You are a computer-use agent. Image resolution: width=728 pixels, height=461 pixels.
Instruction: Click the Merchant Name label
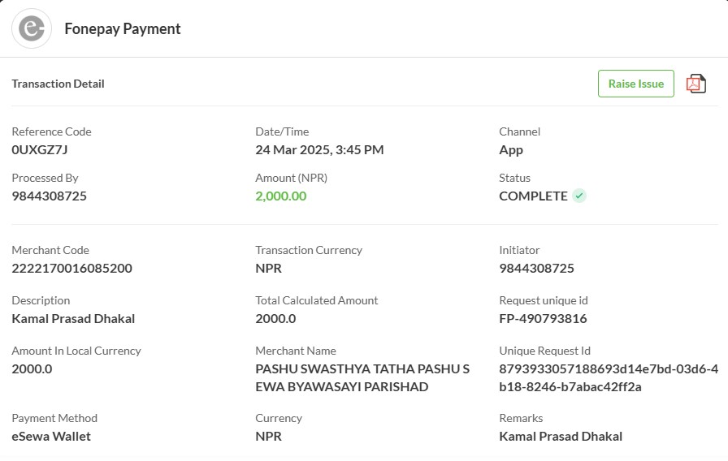(296, 351)
